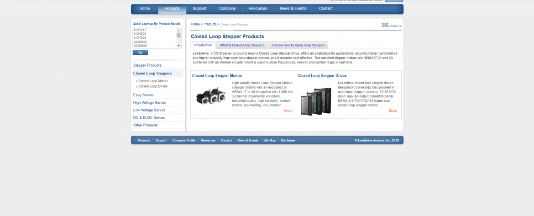Open Low Voltage Servos in the sidebar
The height and width of the screenshot is (216, 534).
tap(149, 110)
